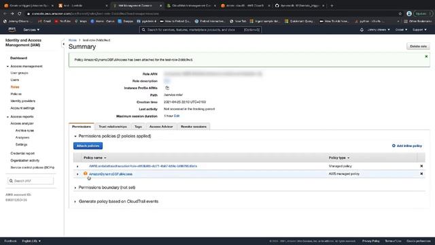Open the Access Advisor tab
The width and height of the screenshot is (435, 245).
click(161, 127)
